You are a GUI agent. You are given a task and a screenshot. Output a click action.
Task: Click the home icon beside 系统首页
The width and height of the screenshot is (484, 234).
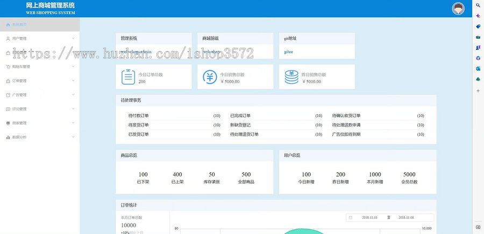[8, 25]
